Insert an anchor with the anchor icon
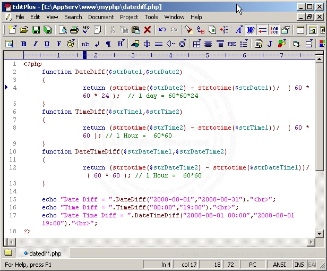327x271 pixels. pos(147,44)
